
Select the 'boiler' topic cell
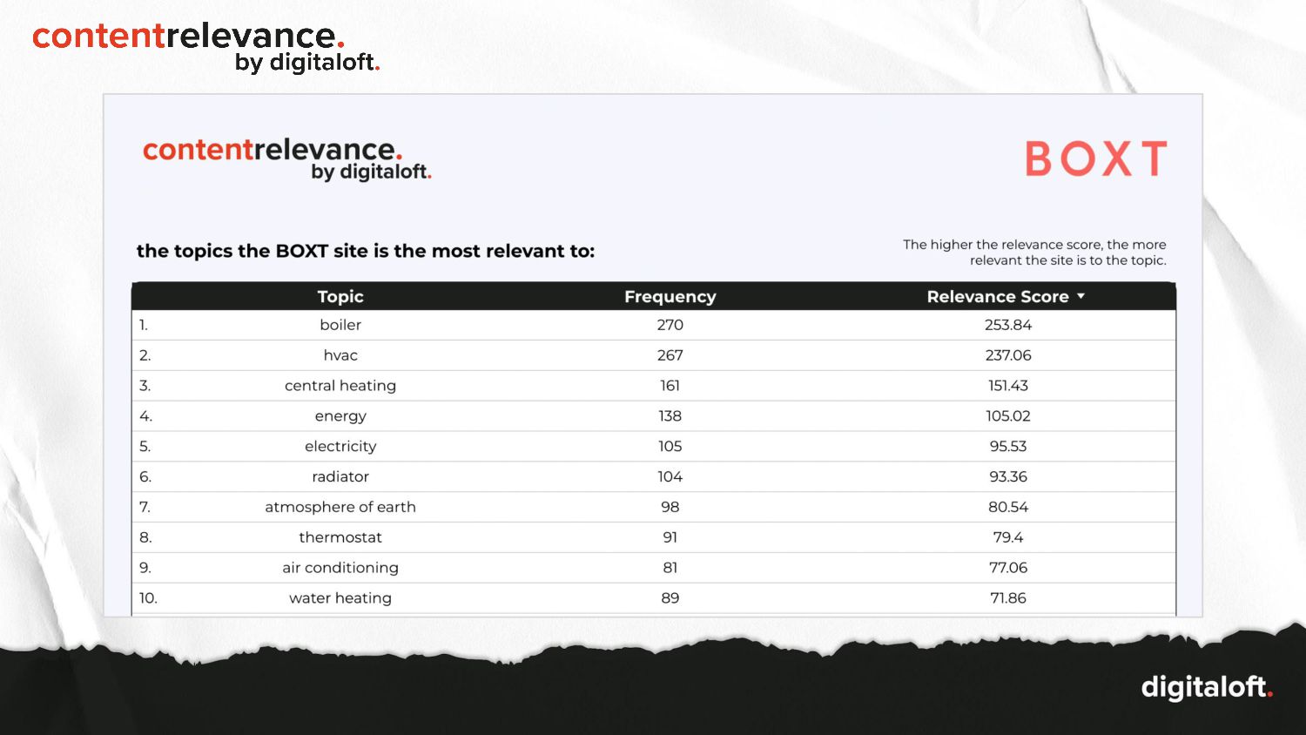click(340, 325)
